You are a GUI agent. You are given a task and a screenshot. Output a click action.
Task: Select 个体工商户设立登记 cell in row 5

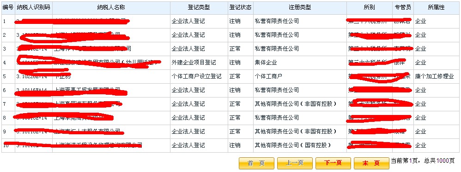click(x=199, y=76)
